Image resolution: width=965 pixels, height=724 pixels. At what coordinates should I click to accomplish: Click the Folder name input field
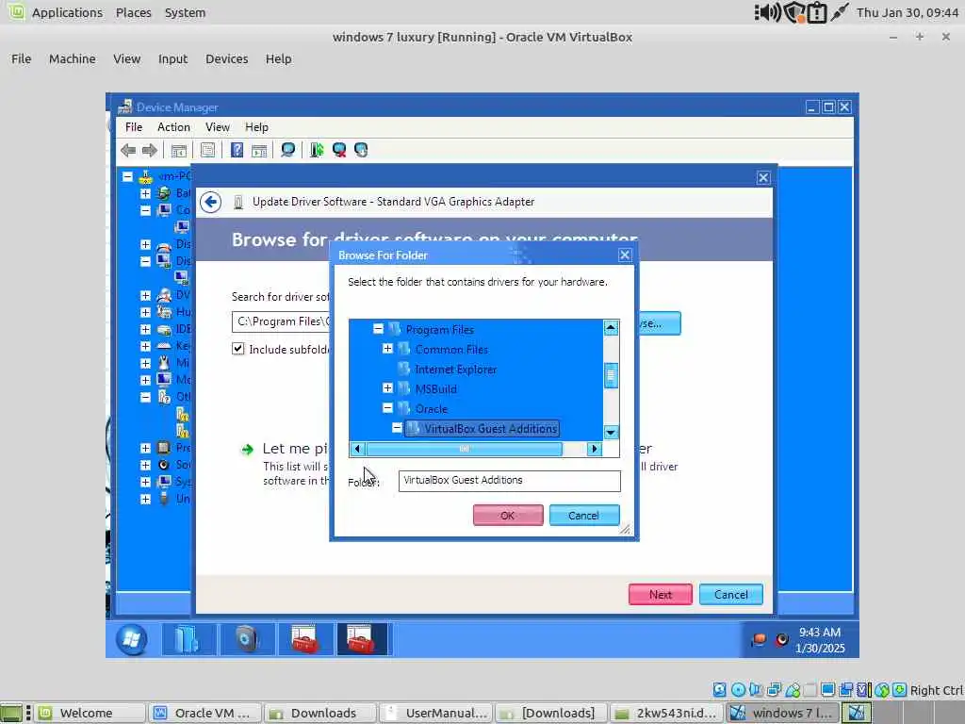[x=510, y=481]
